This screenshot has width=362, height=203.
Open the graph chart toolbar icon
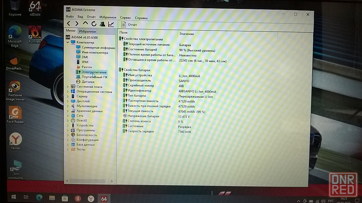pyautogui.click(x=111, y=24)
